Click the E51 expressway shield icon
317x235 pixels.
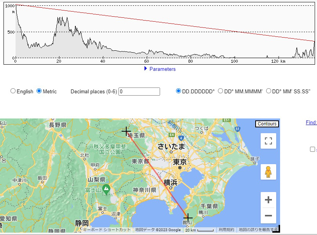point(226,120)
